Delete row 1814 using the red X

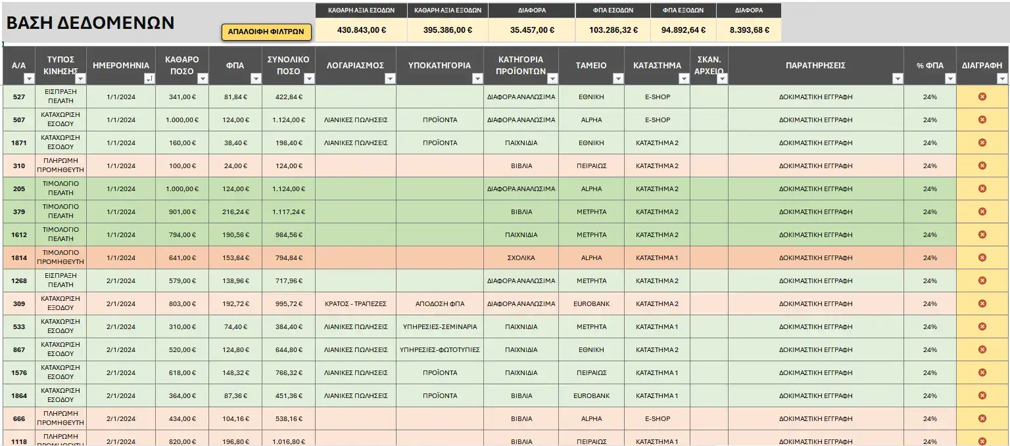pyautogui.click(x=982, y=258)
